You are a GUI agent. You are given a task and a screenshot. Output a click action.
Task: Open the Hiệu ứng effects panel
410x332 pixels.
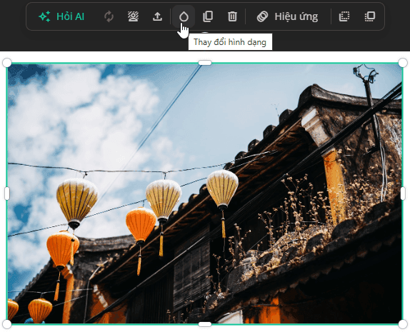[x=287, y=16]
